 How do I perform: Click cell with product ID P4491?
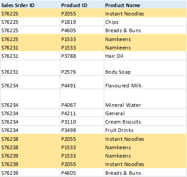pos(82,82)
